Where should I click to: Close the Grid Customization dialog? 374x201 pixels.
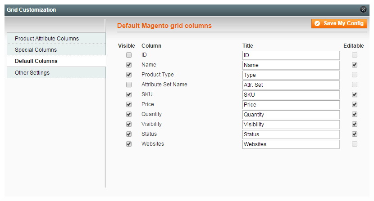coord(363,9)
